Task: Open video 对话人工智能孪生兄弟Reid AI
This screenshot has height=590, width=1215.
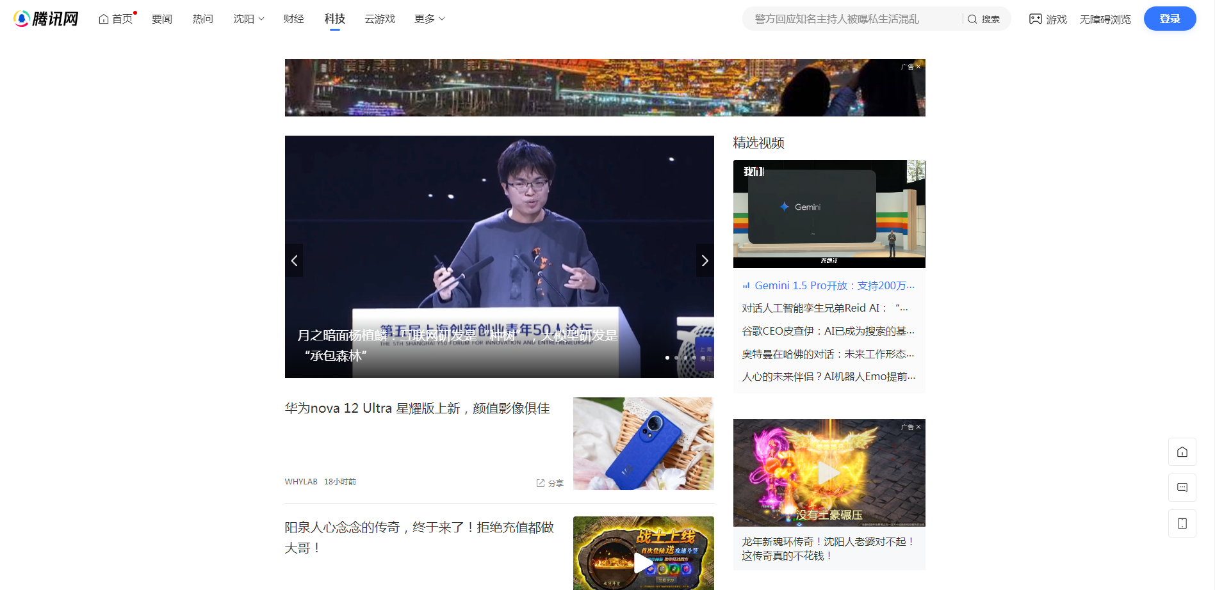Action: pyautogui.click(x=825, y=308)
